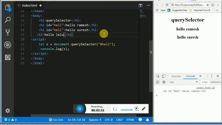Screen dimensions: 222x125
Task: Switch to the Sources tab in DevTools
Action: coord(176,76)
